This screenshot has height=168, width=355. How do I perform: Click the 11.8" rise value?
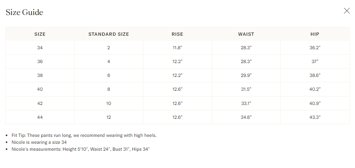pyautogui.click(x=177, y=48)
